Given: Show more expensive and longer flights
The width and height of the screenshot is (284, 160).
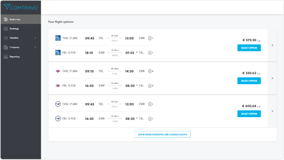Looking at the screenshot, I should (162, 135).
